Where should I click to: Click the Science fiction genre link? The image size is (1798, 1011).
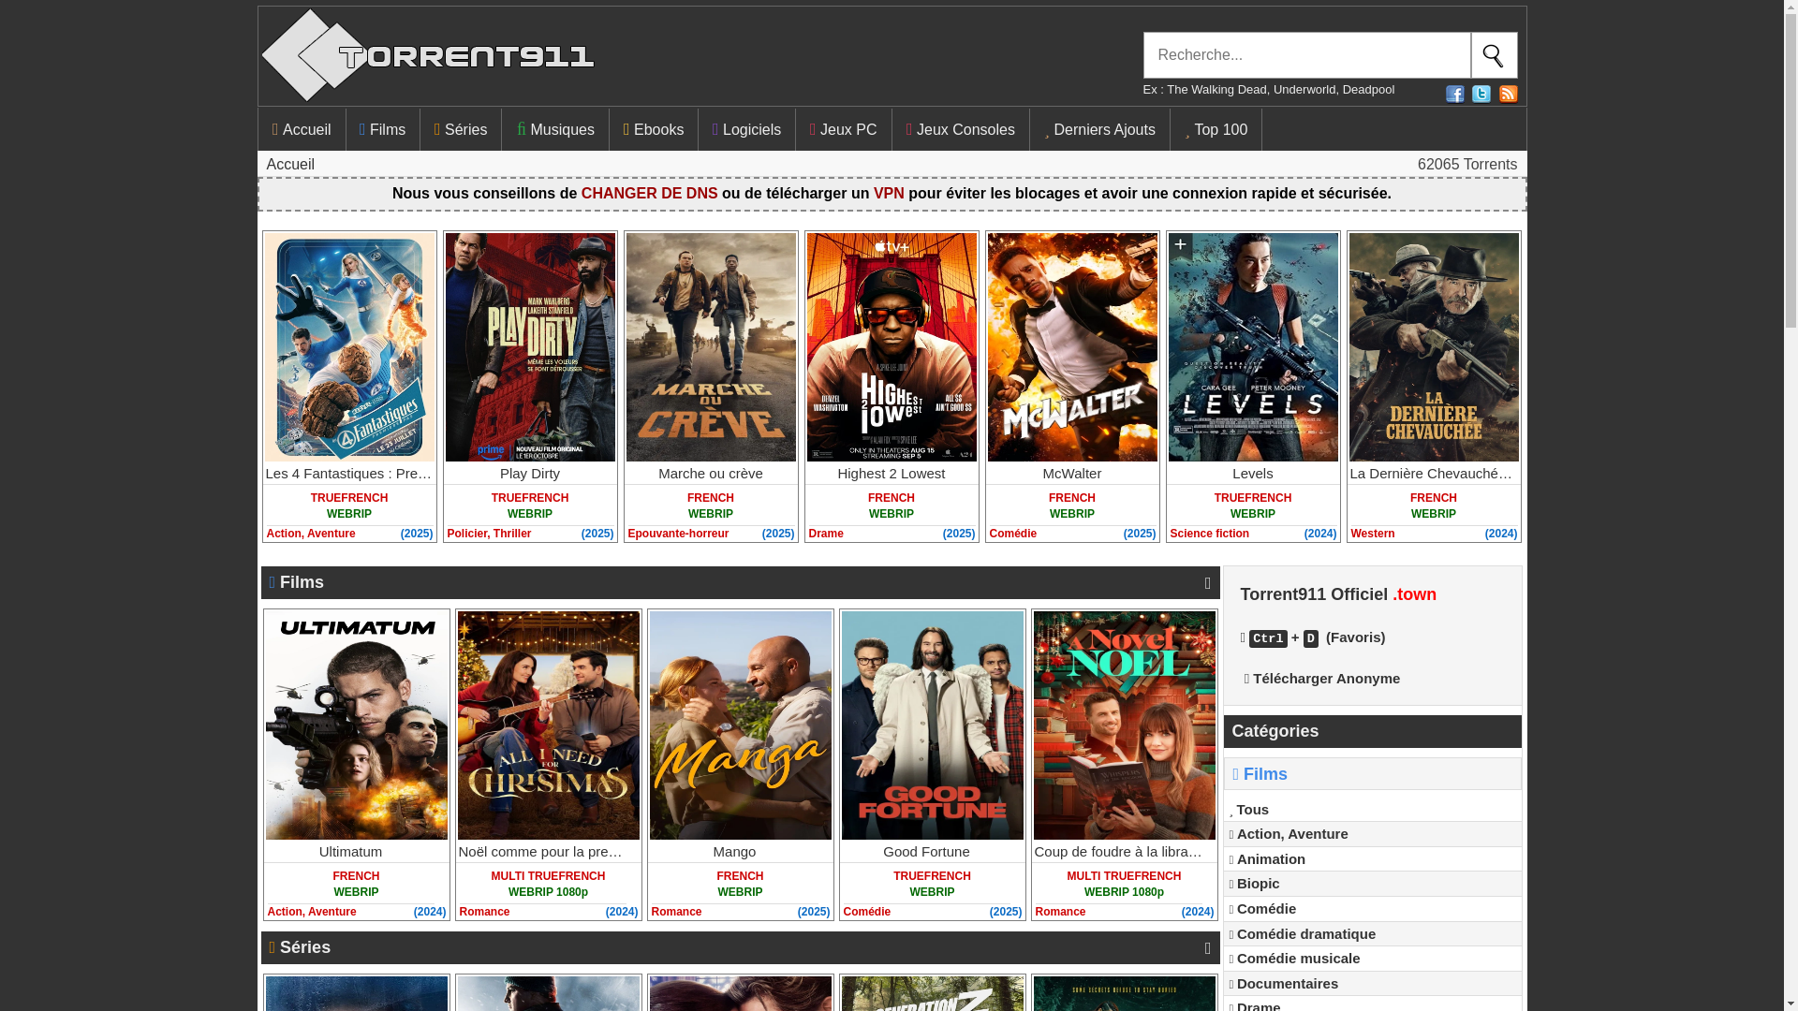tap(1210, 534)
